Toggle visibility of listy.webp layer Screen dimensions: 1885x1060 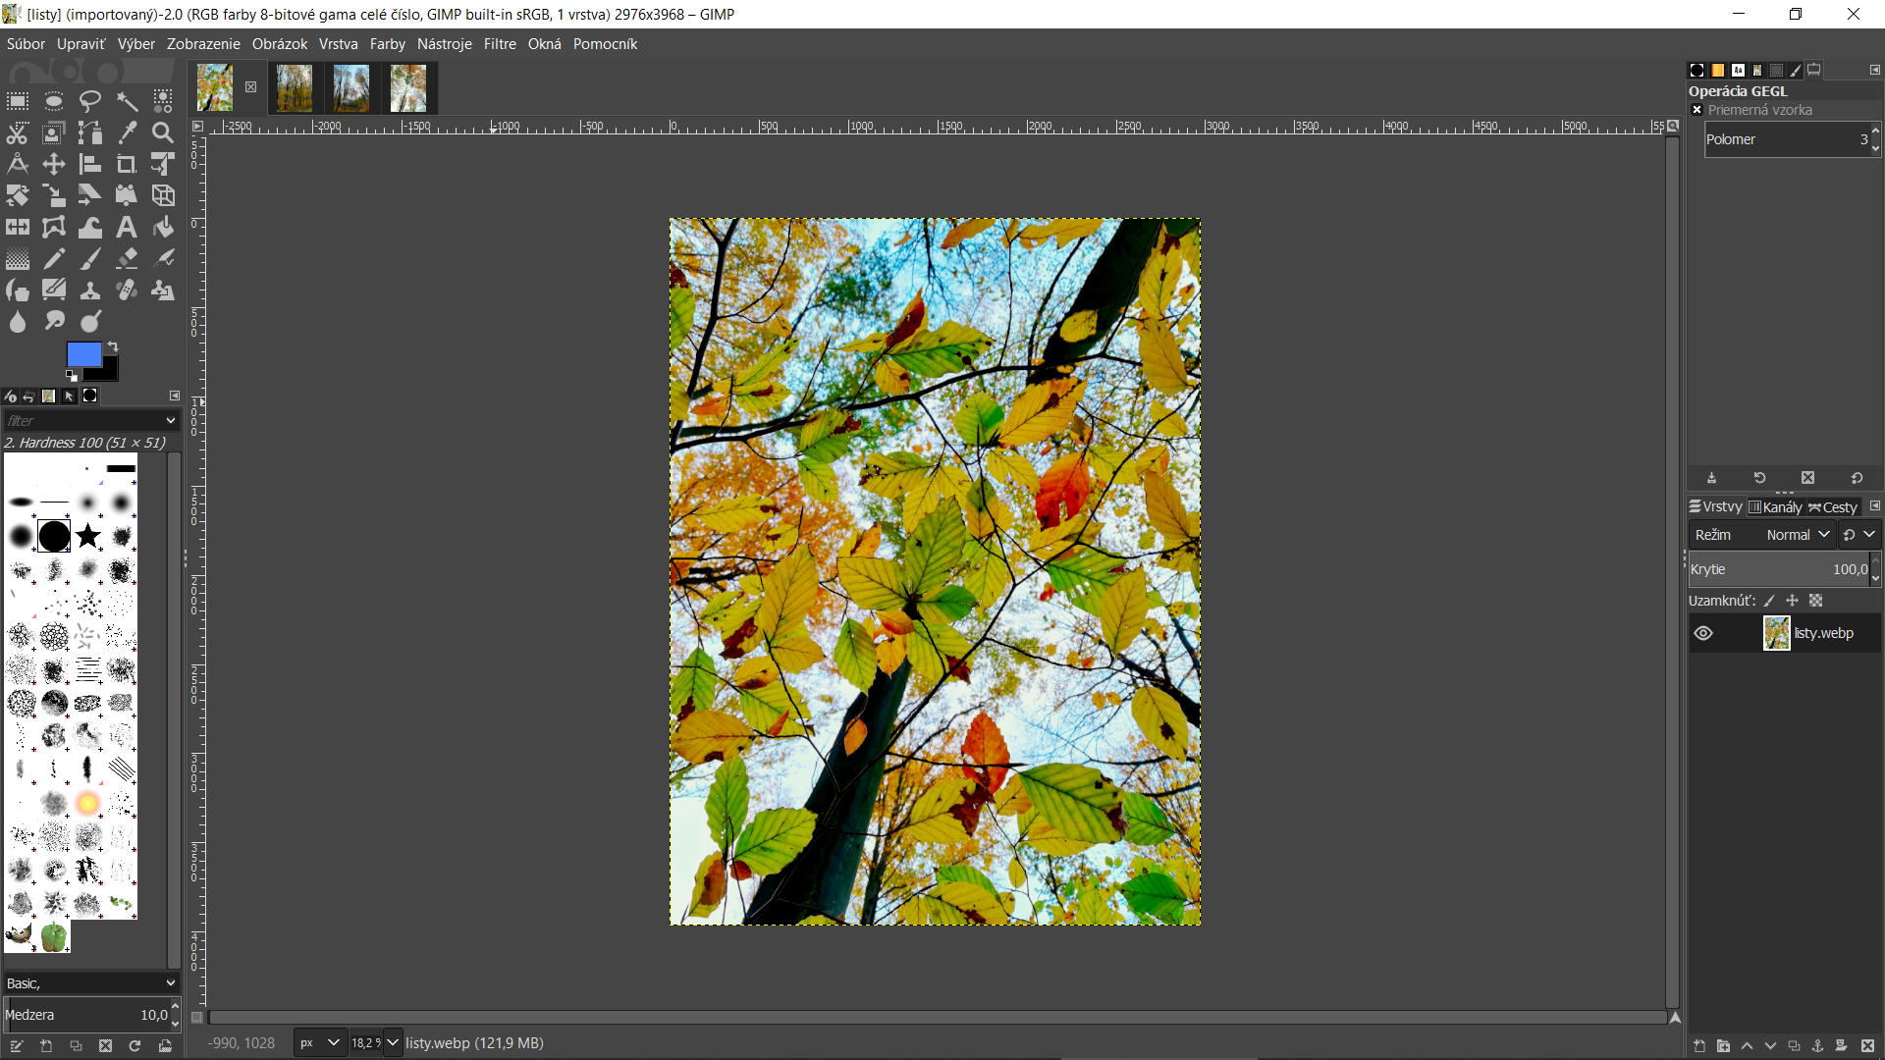click(1703, 633)
